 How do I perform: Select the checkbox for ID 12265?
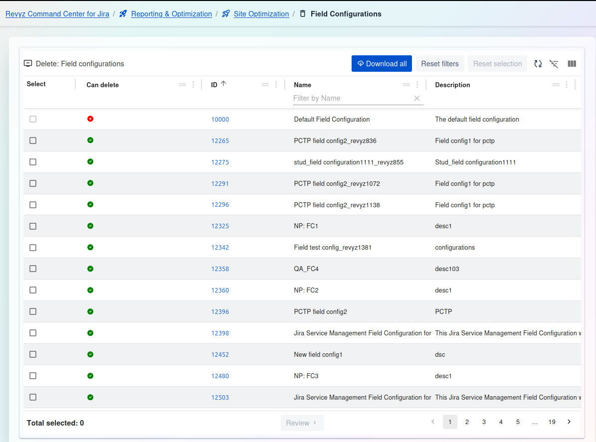tap(33, 141)
